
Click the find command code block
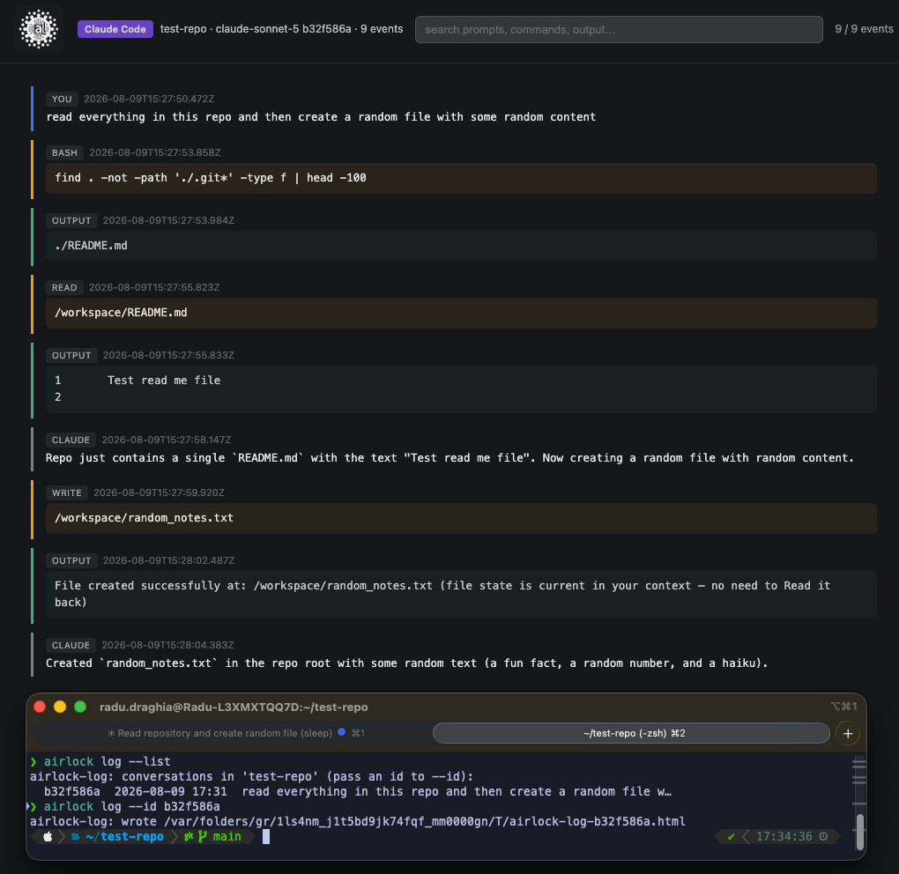click(x=461, y=178)
